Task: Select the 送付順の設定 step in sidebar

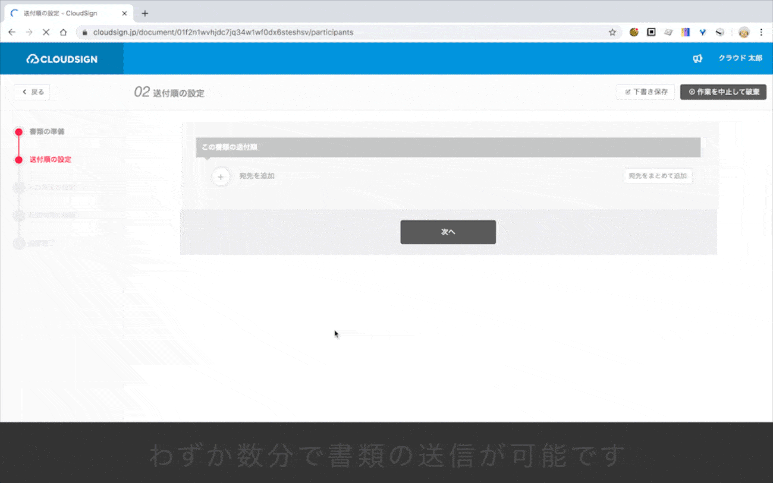Action: point(50,159)
